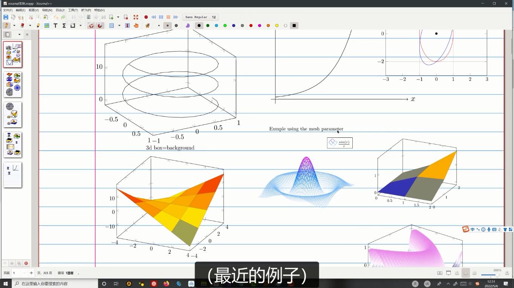This screenshot has height=288, width=514.
Task: Click the Sans Regular 12 font button
Action: (x=200, y=17)
